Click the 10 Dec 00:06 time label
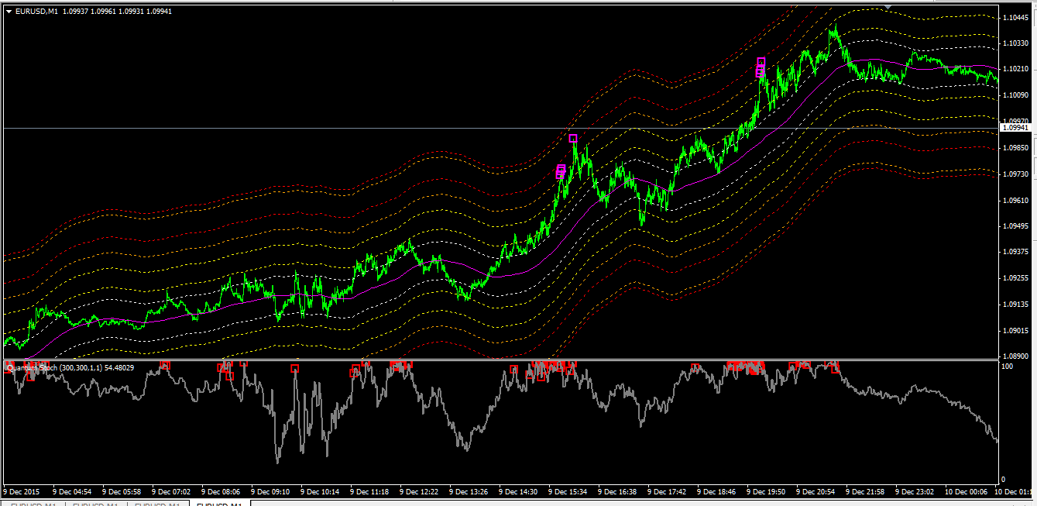The width and height of the screenshot is (1037, 506). coord(967,491)
